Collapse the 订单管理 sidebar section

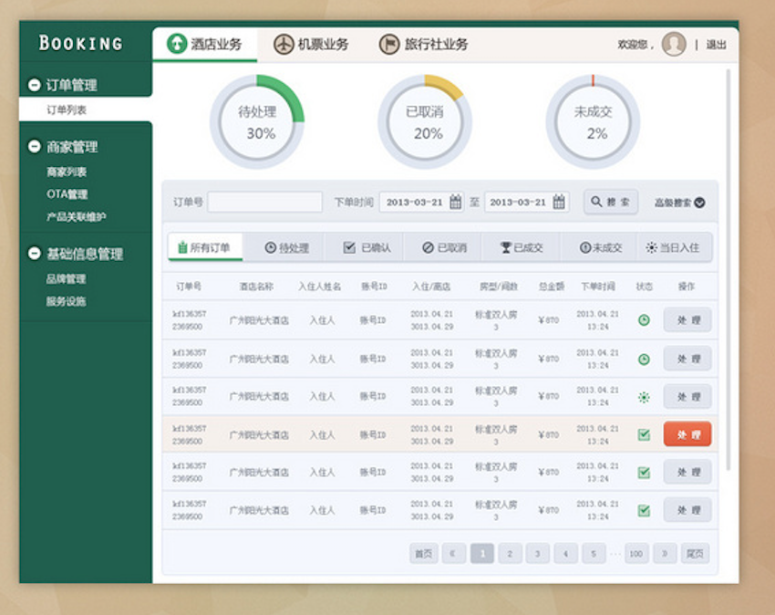coord(35,85)
